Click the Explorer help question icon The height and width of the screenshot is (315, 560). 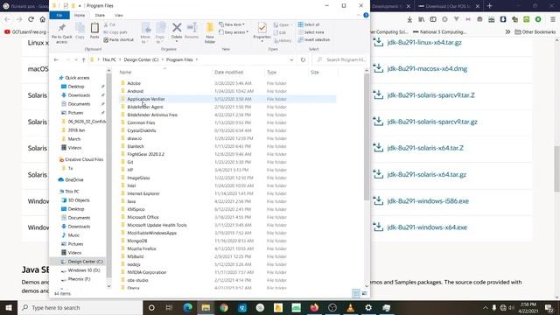(x=366, y=16)
